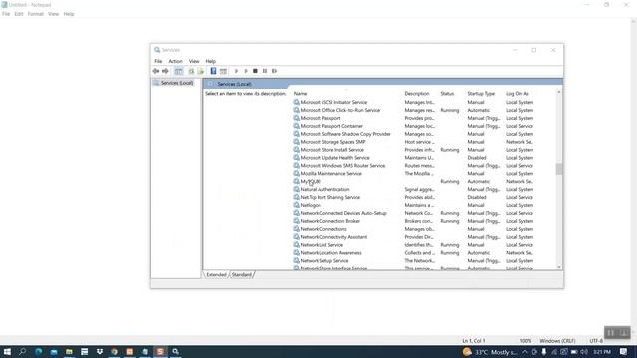Click the scrollbar down arrow in Services list

point(559,267)
